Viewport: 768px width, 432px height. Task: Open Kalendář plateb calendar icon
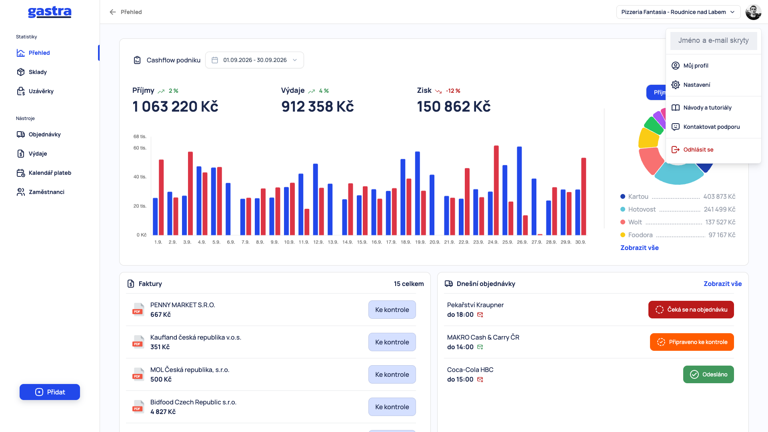pyautogui.click(x=21, y=173)
